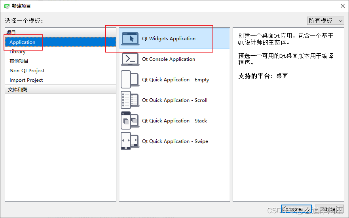Image resolution: width=349 pixels, height=218 pixels.
Task: Click the Qt Quick Application - Empty icon
Action: (130, 79)
